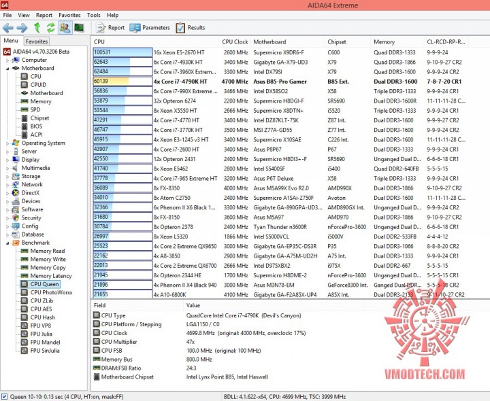
Task: Open the Favorites menu
Action: (x=69, y=15)
